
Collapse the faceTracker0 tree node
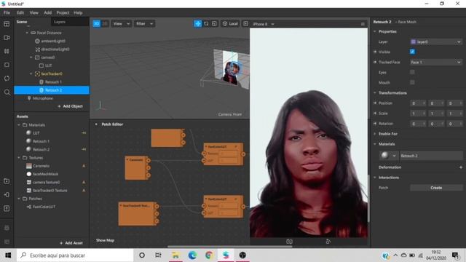pos(31,74)
